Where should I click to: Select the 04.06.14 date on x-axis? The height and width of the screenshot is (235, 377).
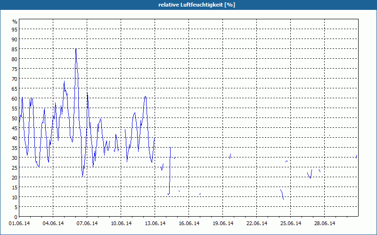pyautogui.click(x=53, y=223)
